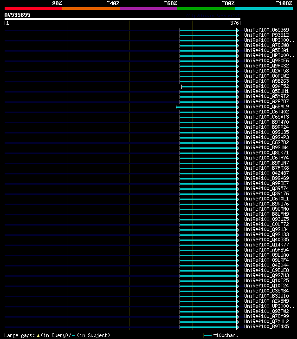The image size is (297, 339).
Task: Select UniRef100_A5YRT2 label
Action: point(266,96)
